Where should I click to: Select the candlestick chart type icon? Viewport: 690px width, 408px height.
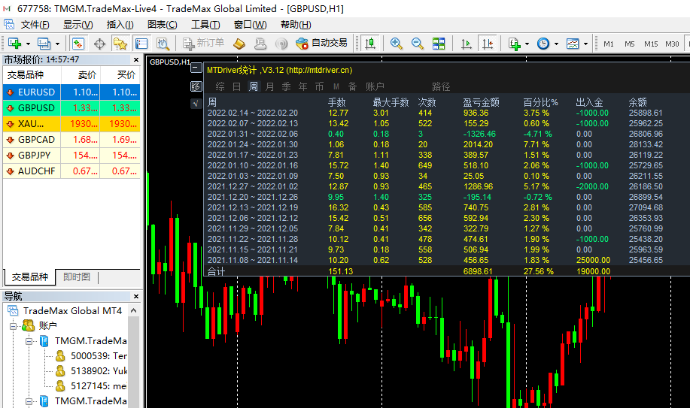[370, 44]
